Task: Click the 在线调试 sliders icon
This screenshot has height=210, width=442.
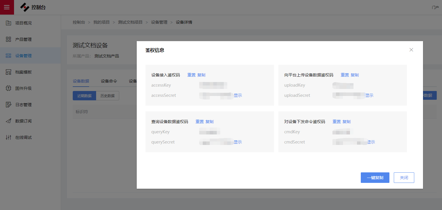Action: 8,137
